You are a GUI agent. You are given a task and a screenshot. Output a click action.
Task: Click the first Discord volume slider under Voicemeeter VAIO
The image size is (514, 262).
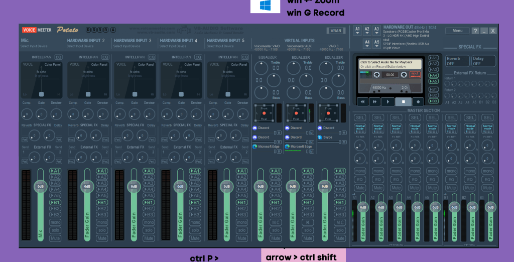click(264, 133)
